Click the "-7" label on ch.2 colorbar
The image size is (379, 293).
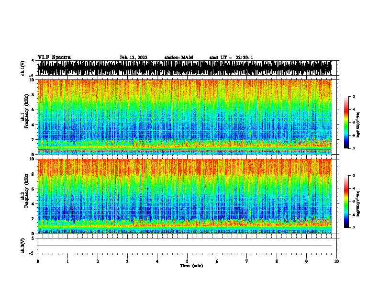353,227
